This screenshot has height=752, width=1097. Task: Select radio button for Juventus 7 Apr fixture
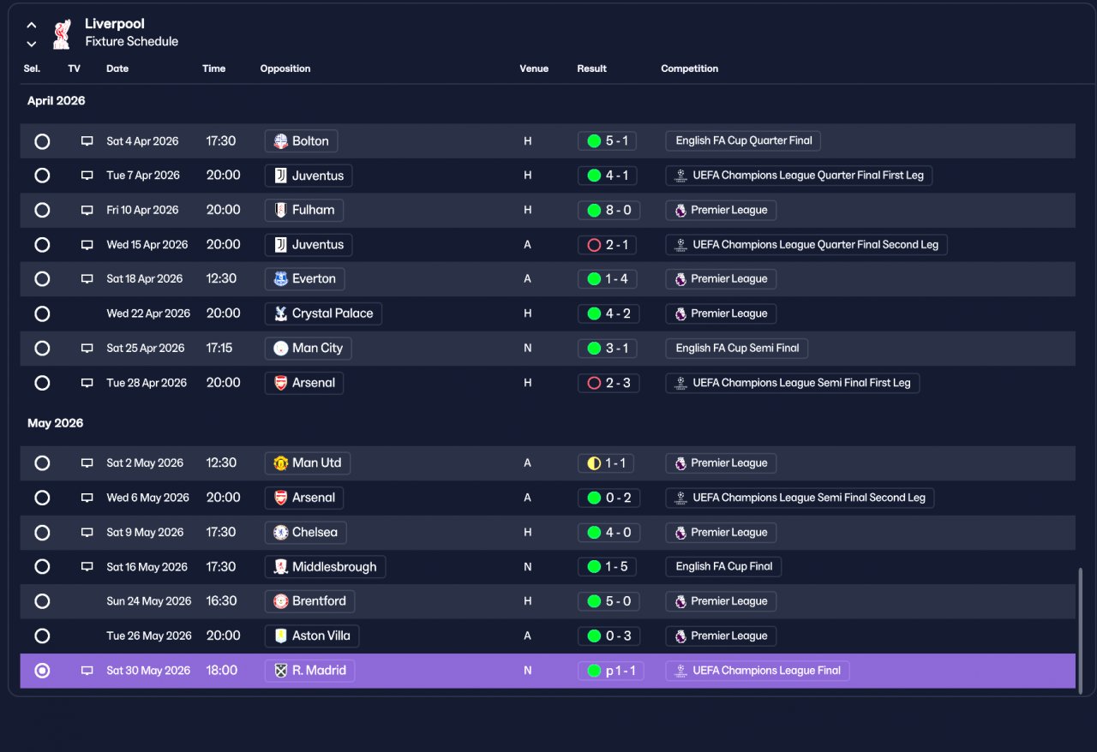[x=42, y=176]
